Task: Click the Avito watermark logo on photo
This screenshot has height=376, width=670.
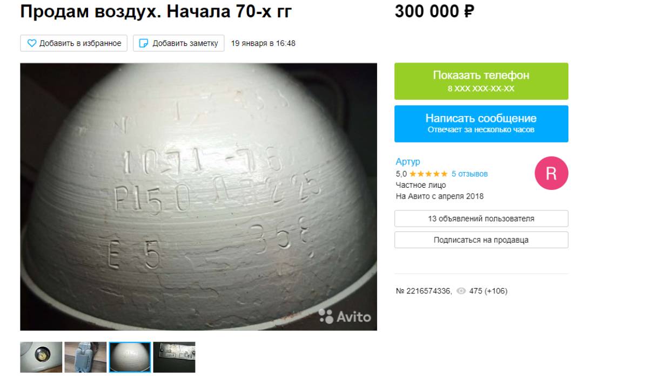Action: tap(345, 317)
